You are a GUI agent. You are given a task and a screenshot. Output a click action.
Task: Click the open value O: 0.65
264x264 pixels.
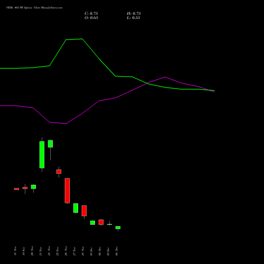(x=91, y=18)
